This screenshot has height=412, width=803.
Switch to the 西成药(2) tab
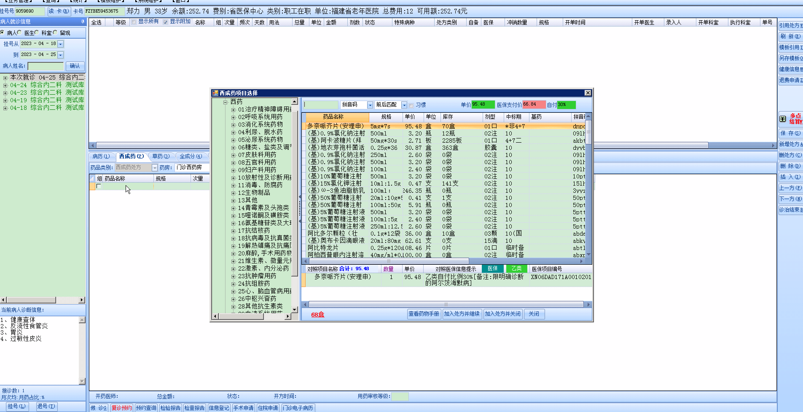click(131, 156)
